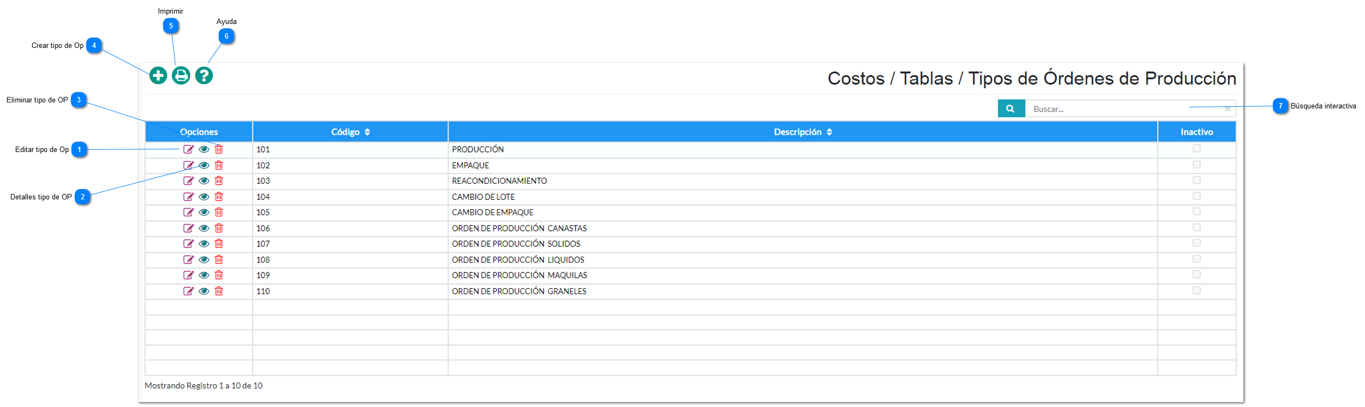This screenshot has height=407, width=1365.
Task: Delete row 106 CANASTAS
Action: point(219,228)
